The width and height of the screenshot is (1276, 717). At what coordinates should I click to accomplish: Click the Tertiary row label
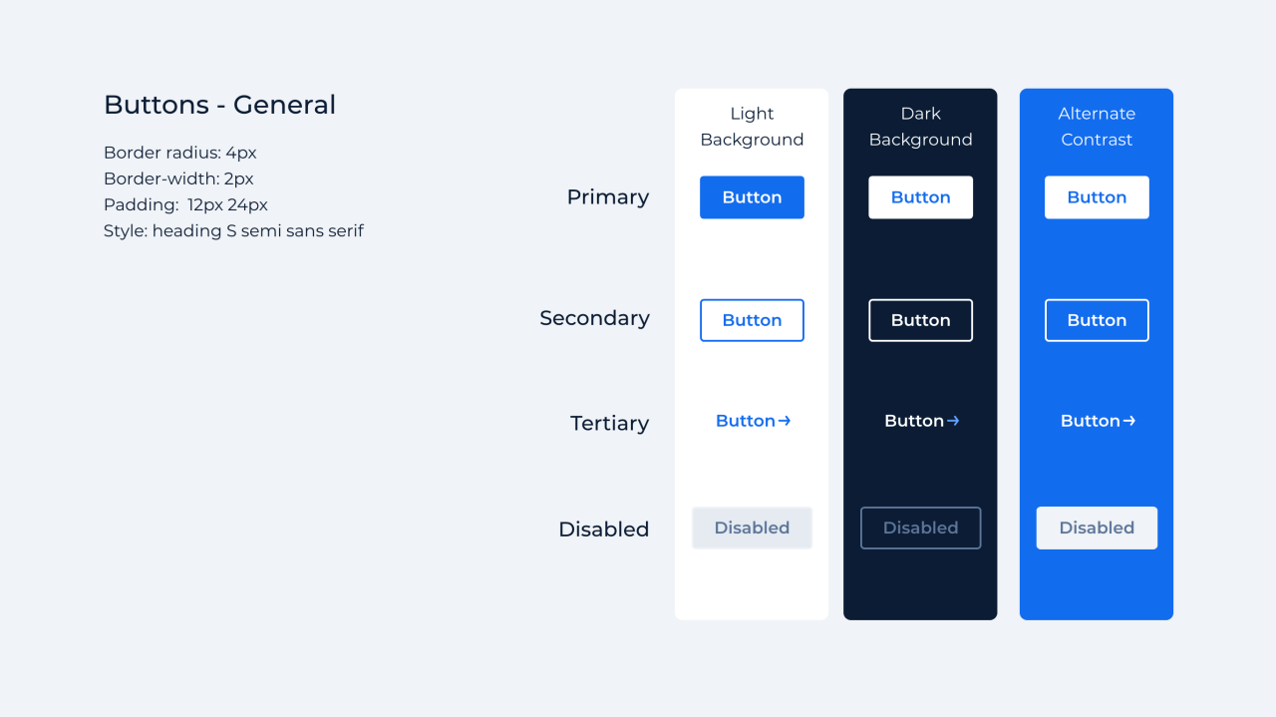pos(609,423)
